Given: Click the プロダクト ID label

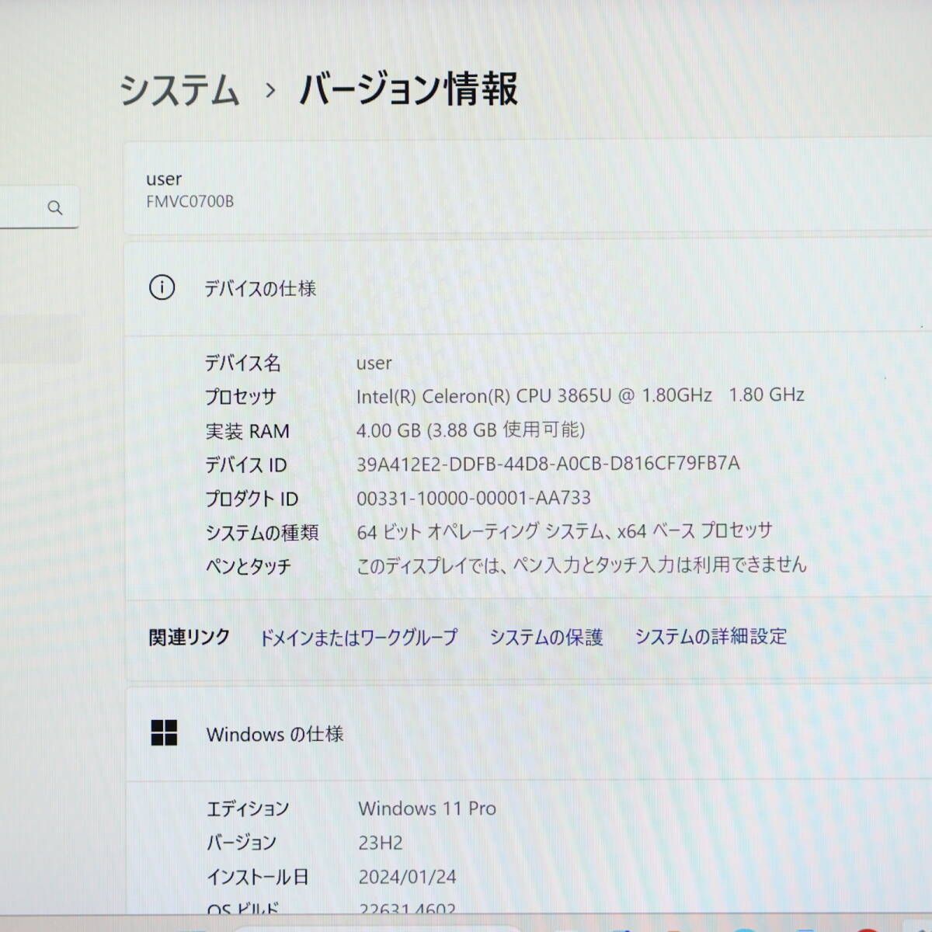Looking at the screenshot, I should pos(252,499).
